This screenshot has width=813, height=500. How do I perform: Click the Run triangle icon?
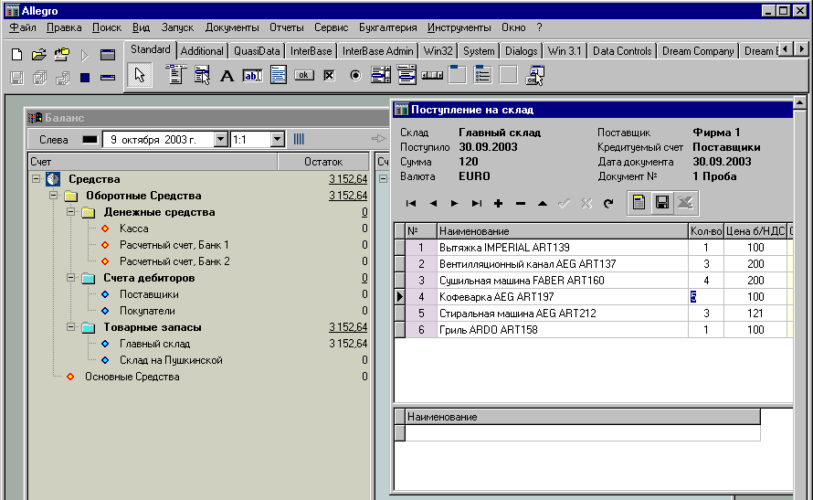click(85, 55)
